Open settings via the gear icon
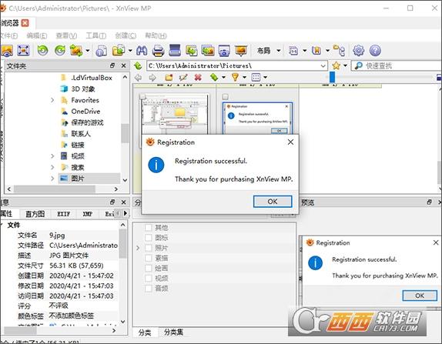Viewport: 442px width, 344px height. (358, 51)
